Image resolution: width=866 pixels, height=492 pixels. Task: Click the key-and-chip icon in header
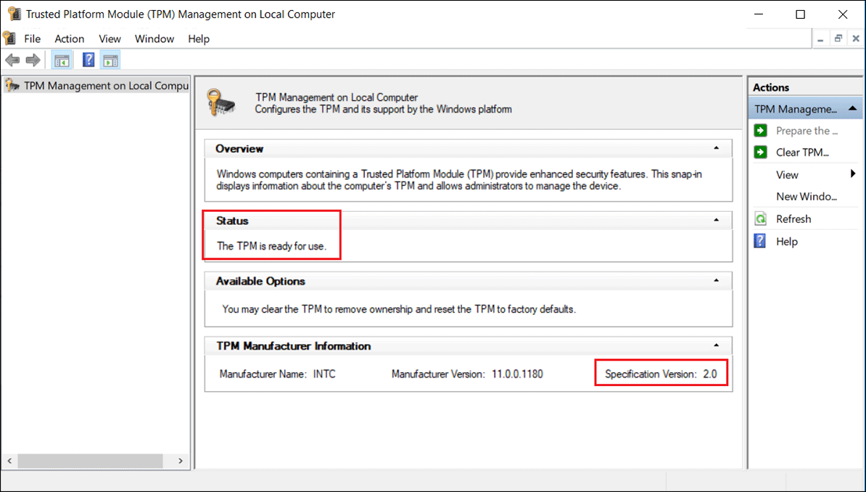point(221,102)
